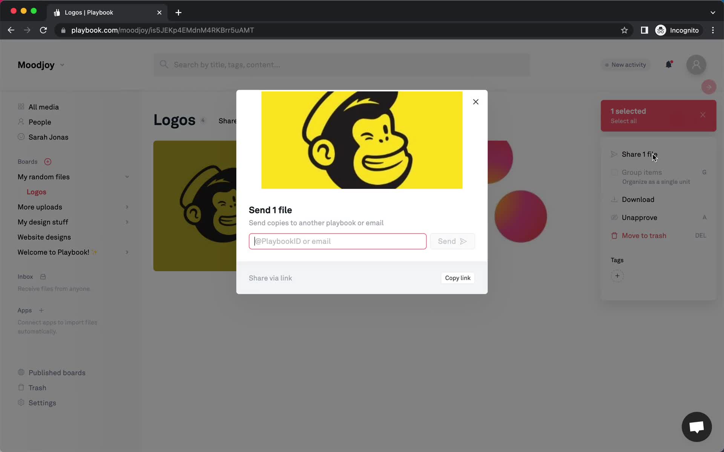Open the notifications bell
Viewport: 724px width, 452px height.
click(669, 64)
